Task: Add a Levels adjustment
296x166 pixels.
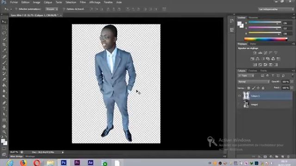Action: (x=260, y=53)
